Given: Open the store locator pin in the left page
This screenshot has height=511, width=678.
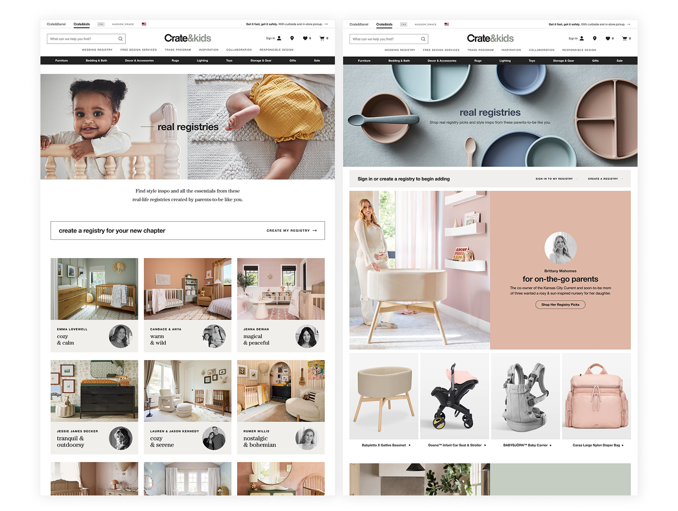Looking at the screenshot, I should [292, 38].
